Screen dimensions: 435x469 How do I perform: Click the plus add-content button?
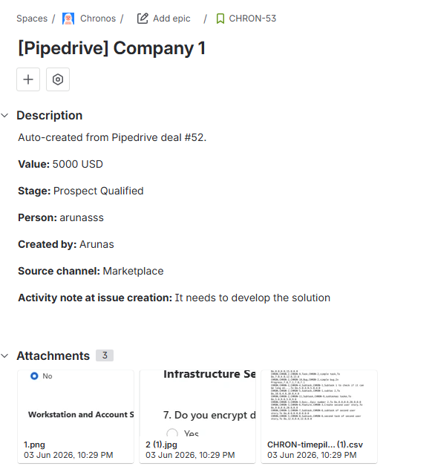click(x=28, y=79)
